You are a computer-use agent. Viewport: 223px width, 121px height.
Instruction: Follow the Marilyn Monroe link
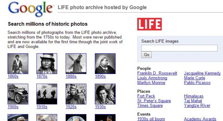pyautogui.click(x=151, y=83)
